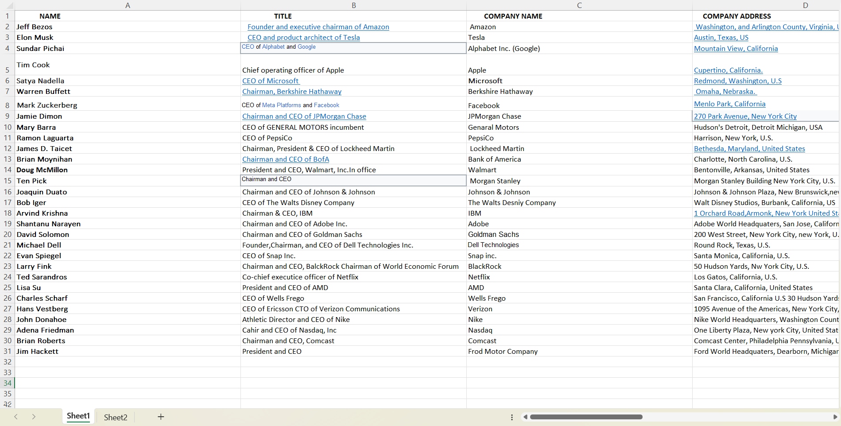841x426 pixels.
Task: Follow the 'Cupertino, California.' link
Action: click(728, 70)
